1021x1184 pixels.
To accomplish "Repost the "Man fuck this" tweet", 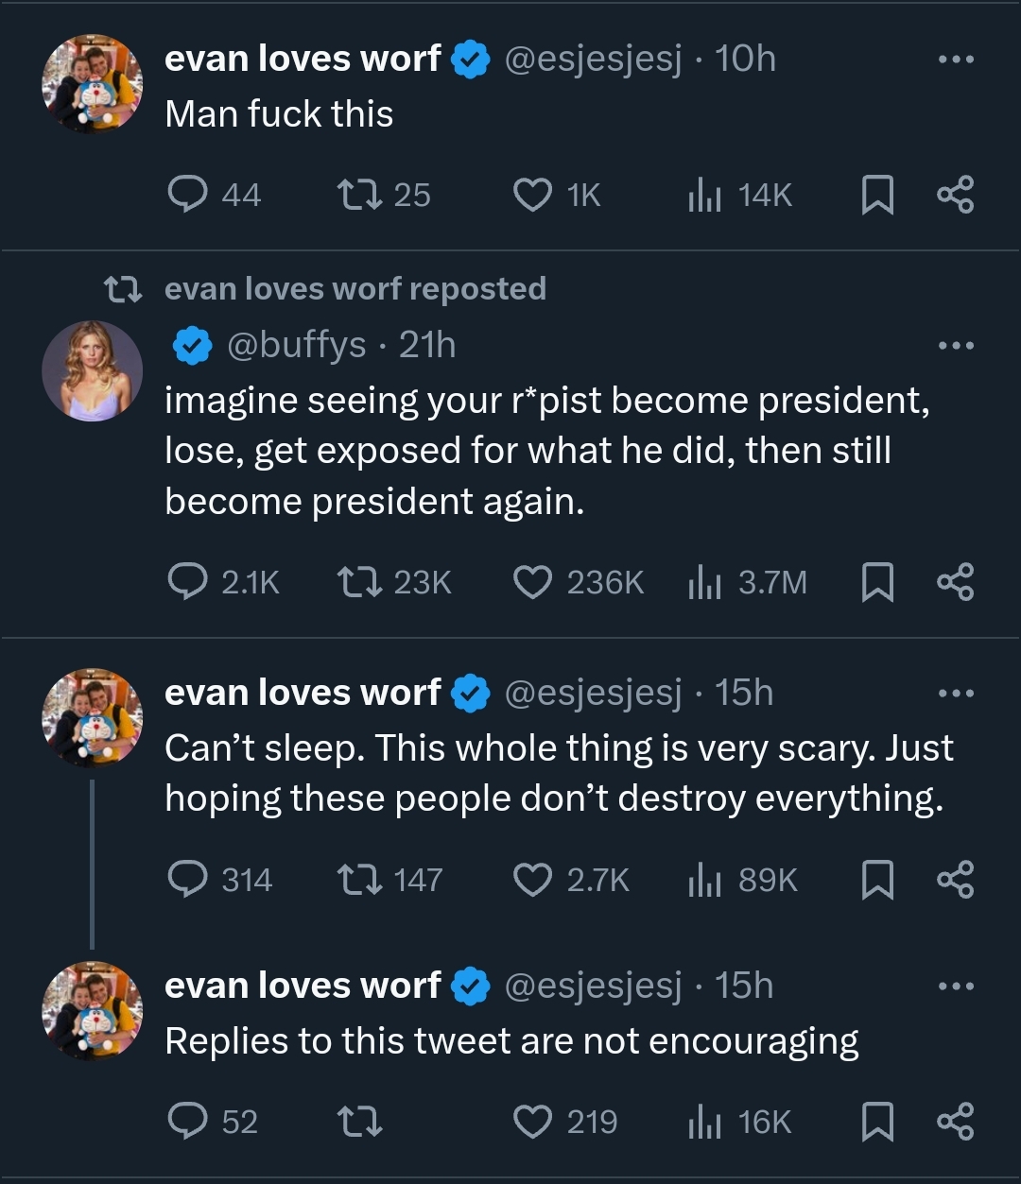I will (359, 195).
